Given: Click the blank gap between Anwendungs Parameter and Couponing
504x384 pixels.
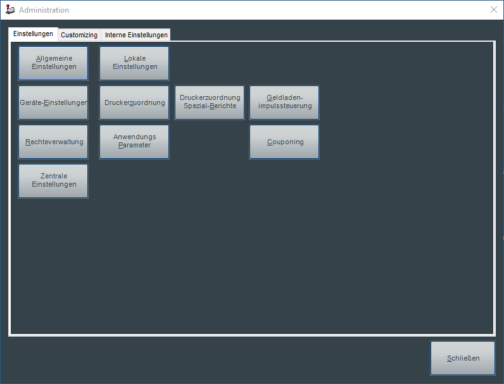Looking at the screenshot, I should click(210, 142).
